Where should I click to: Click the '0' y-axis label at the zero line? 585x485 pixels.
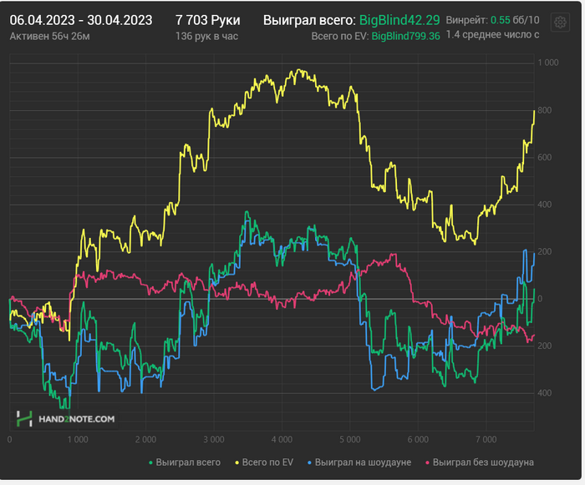[x=540, y=299]
